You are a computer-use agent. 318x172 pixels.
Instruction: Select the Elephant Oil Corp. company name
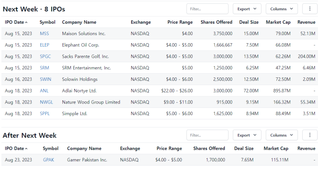pos(80,45)
